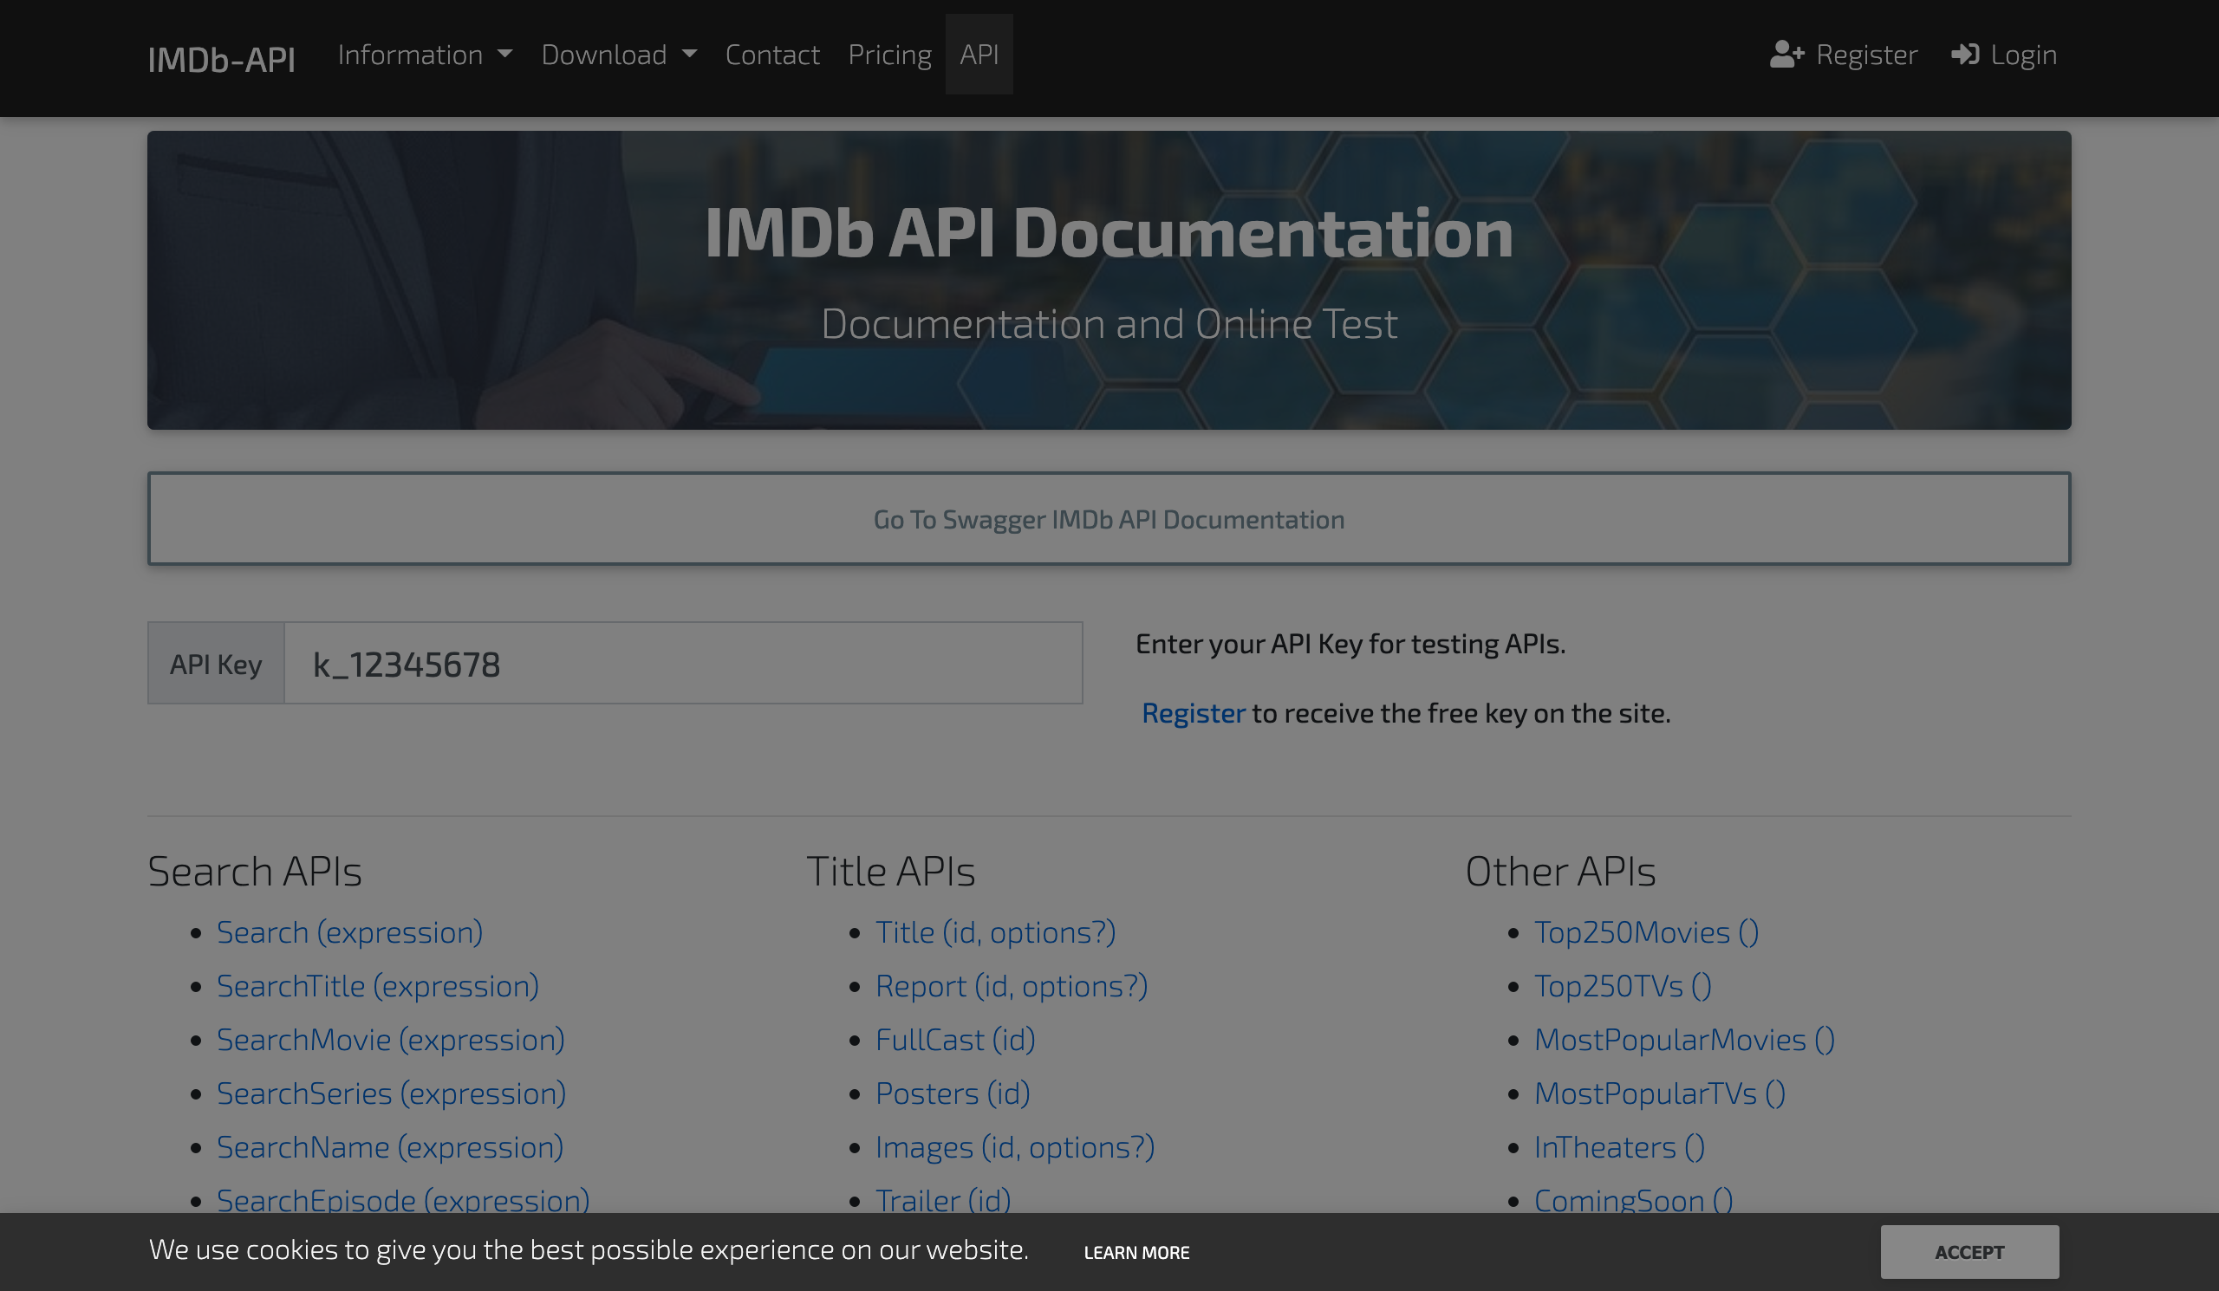
Task: Expand the Information dropdown menu
Action: [426, 55]
